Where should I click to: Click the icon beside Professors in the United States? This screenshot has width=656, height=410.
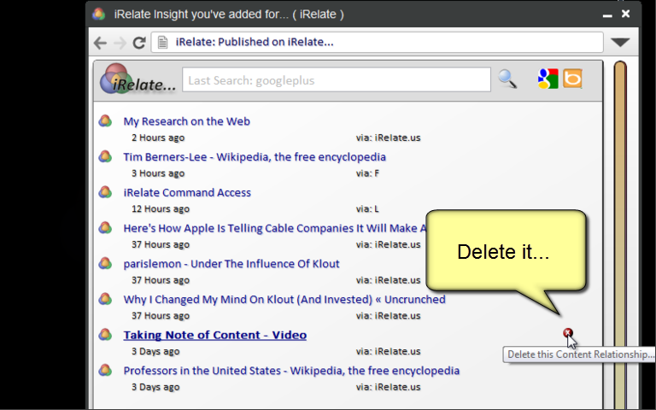105,370
